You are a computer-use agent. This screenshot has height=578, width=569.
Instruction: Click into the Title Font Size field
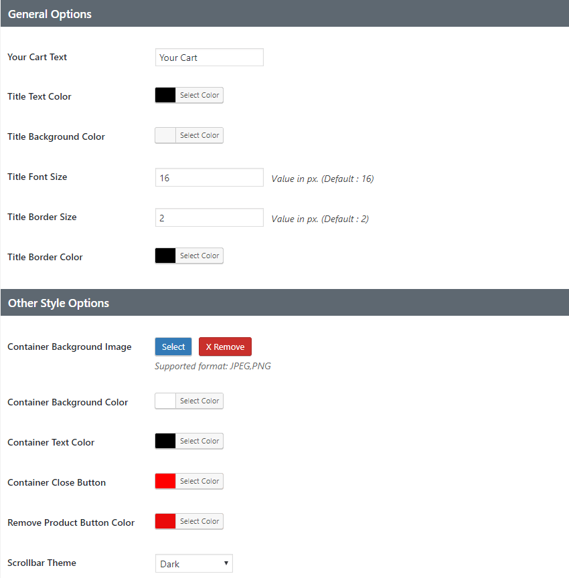click(x=209, y=178)
